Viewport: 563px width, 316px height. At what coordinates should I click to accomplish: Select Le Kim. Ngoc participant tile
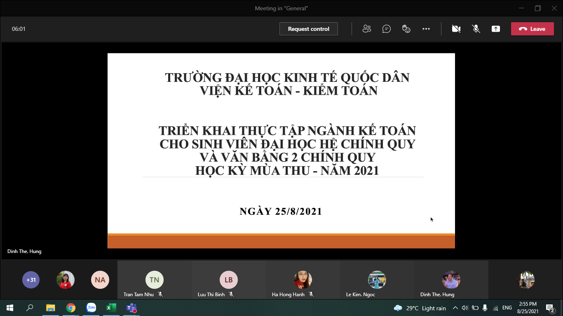(377, 280)
